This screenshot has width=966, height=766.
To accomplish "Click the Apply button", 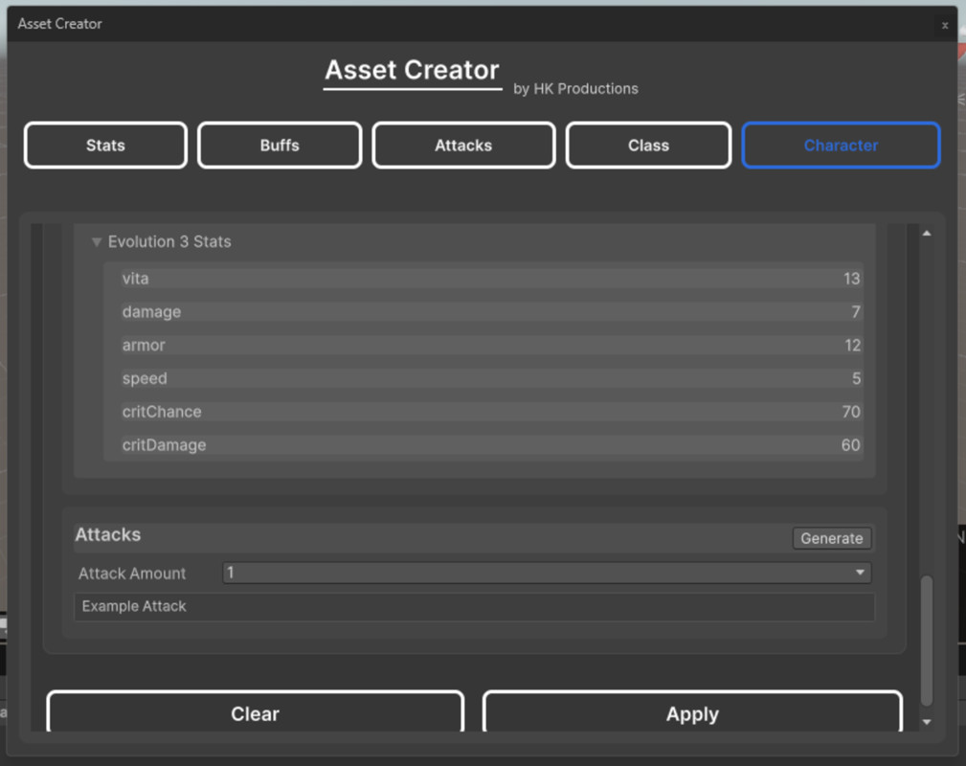I will click(691, 713).
